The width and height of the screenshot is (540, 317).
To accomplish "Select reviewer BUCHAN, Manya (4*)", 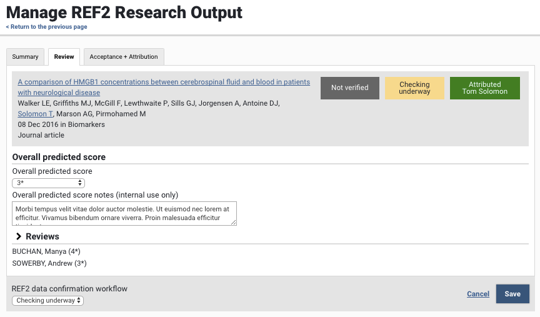I will tap(46, 251).
